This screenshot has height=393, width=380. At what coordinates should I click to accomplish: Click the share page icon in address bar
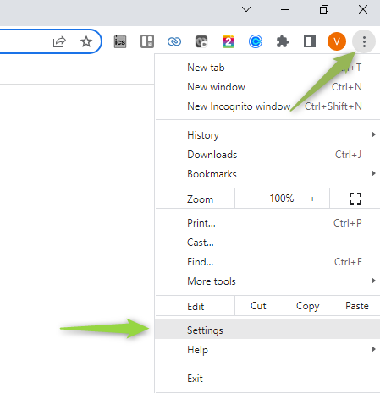(x=59, y=41)
